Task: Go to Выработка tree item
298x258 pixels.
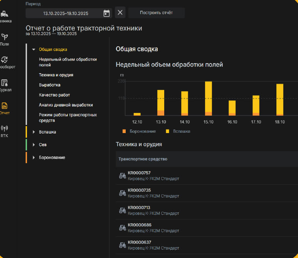Action: 50,85
